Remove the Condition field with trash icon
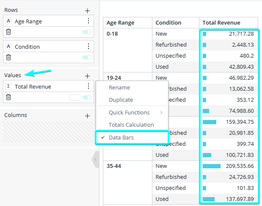Screen dimensions: 262x206 point(8,58)
